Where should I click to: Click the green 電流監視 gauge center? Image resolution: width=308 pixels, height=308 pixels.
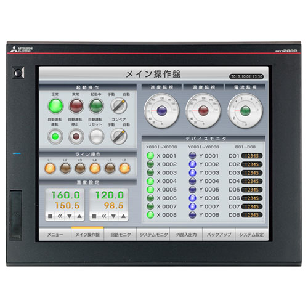(245, 111)
